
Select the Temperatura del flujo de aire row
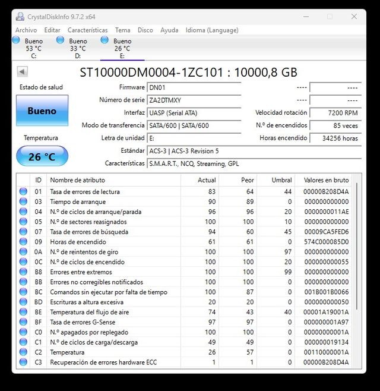184,312
